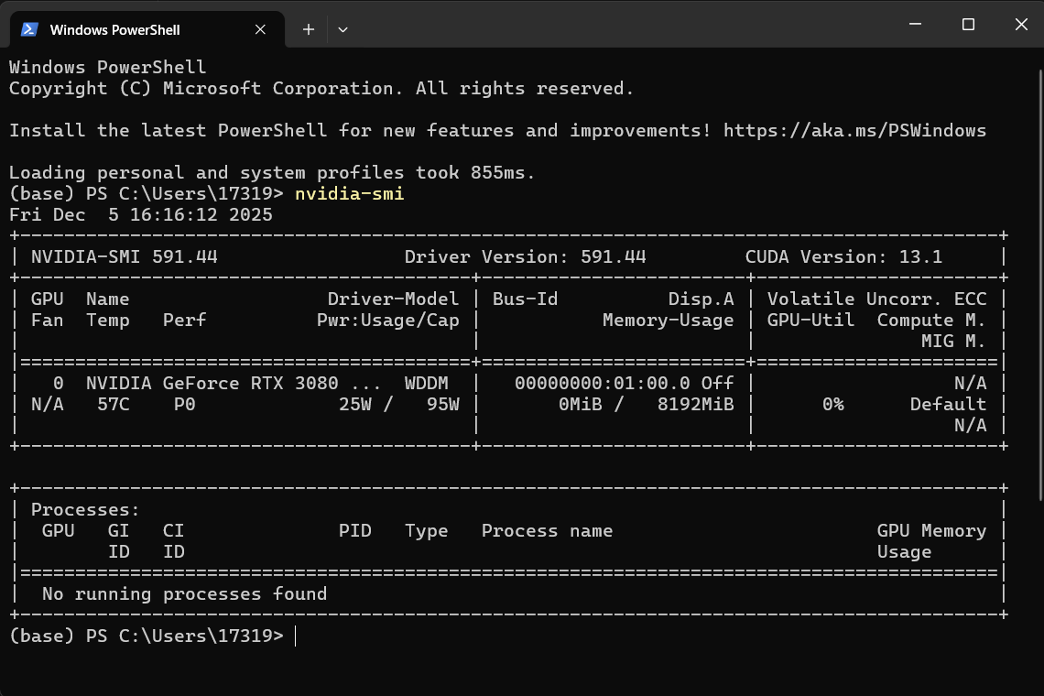Click the 8192MiB total memory value
Screen dimensions: 1044x696
696,405
